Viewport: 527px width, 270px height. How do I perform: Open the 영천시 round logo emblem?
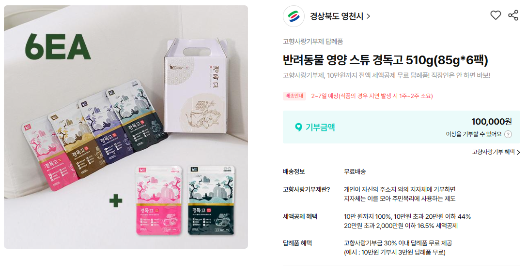click(294, 16)
